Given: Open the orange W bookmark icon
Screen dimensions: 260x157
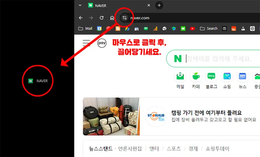Looking at the screenshot, I should click(234, 29).
